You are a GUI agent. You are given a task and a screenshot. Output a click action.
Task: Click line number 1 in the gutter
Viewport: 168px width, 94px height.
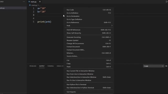coord(34,8)
